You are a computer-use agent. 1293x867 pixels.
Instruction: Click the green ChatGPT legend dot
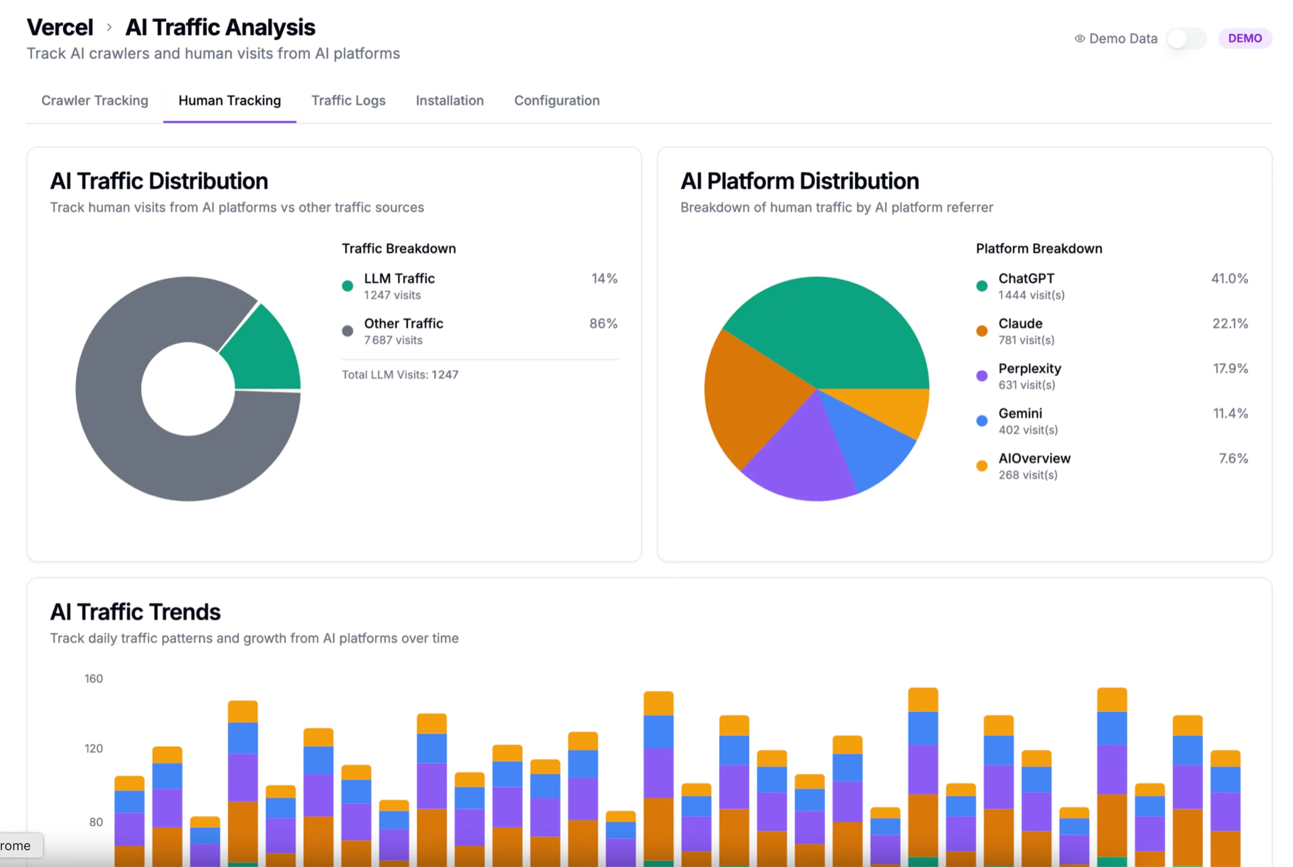981,286
